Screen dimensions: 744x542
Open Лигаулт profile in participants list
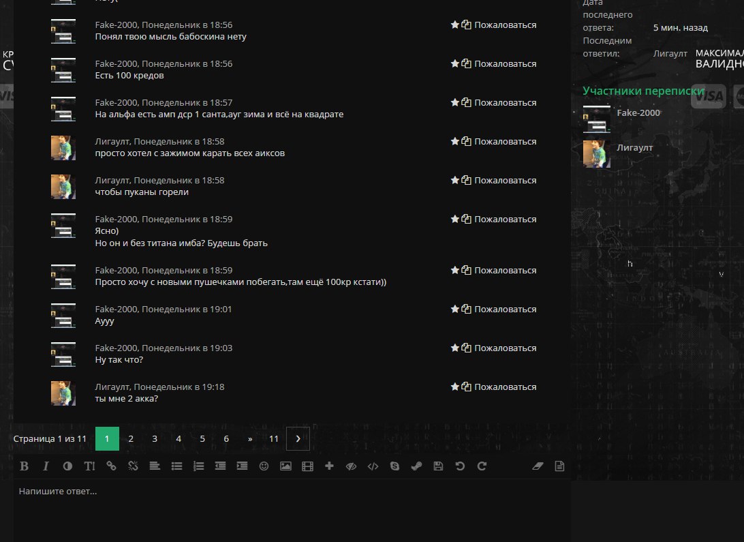(635, 148)
